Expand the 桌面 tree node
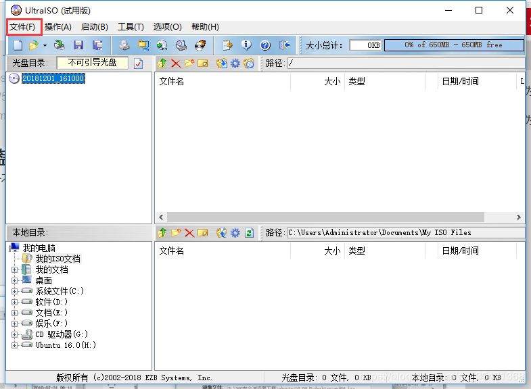The height and width of the screenshot is (389, 531). [x=14, y=280]
